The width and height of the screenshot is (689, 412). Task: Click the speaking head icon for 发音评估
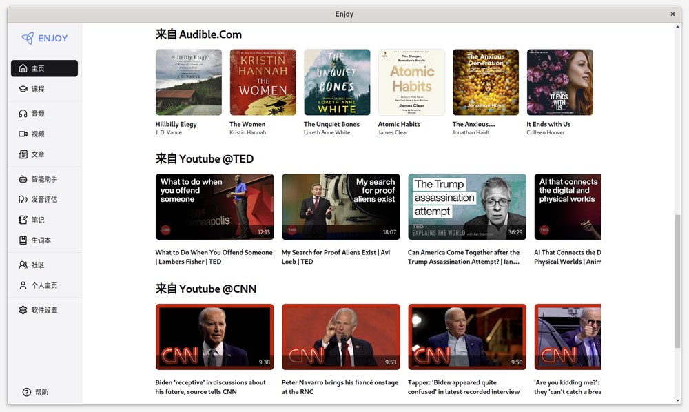click(x=23, y=199)
